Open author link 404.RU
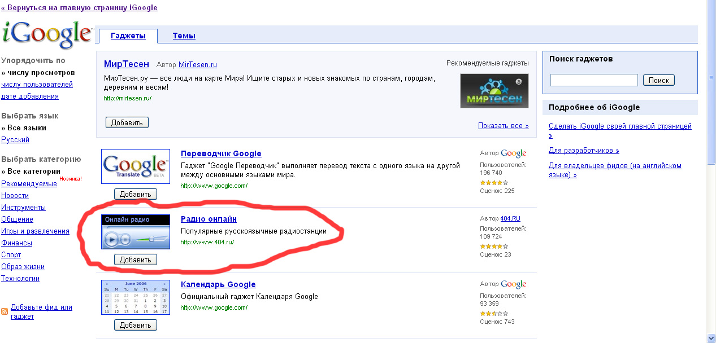The height and width of the screenshot is (343, 716). (510, 218)
